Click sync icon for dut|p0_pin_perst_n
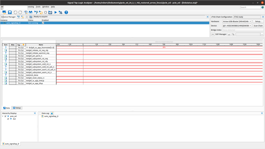The height and width of the screenshot is (149, 265). [x=6, y=56]
